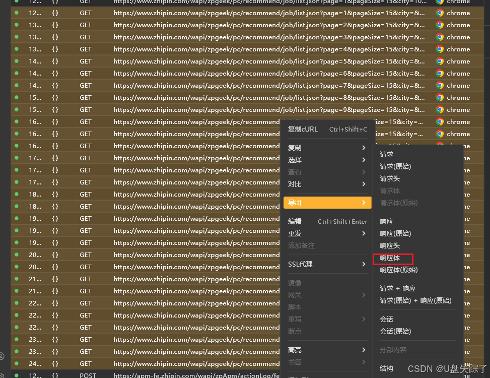Click JSON braces icon on the page=5 row
490x378 pixels.
click(x=55, y=61)
